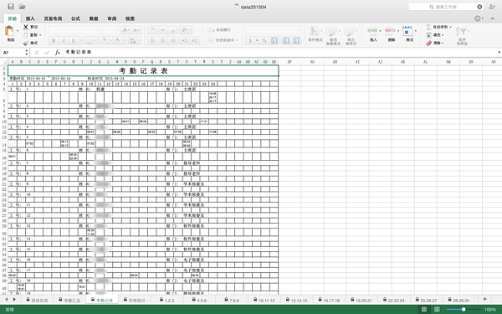502x314 pixels.
Task: Adjust the zoom slider in status bar
Action: point(463,309)
